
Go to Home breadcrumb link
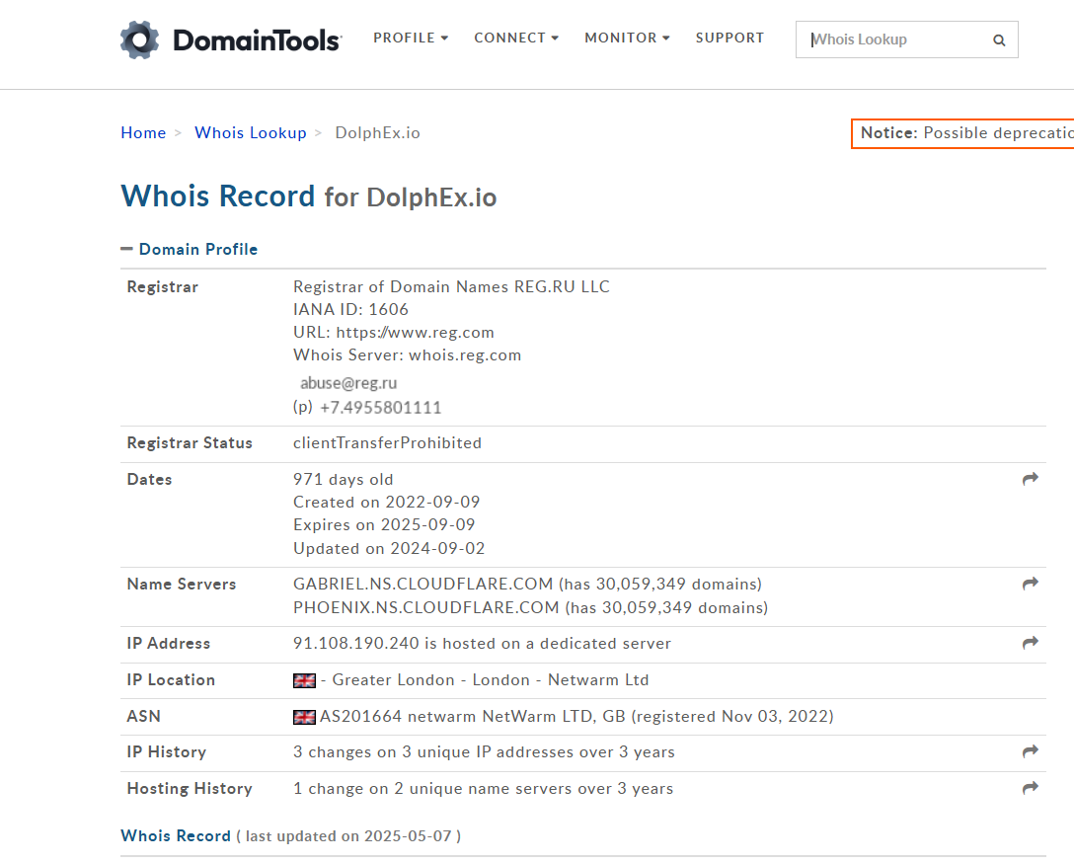click(143, 133)
